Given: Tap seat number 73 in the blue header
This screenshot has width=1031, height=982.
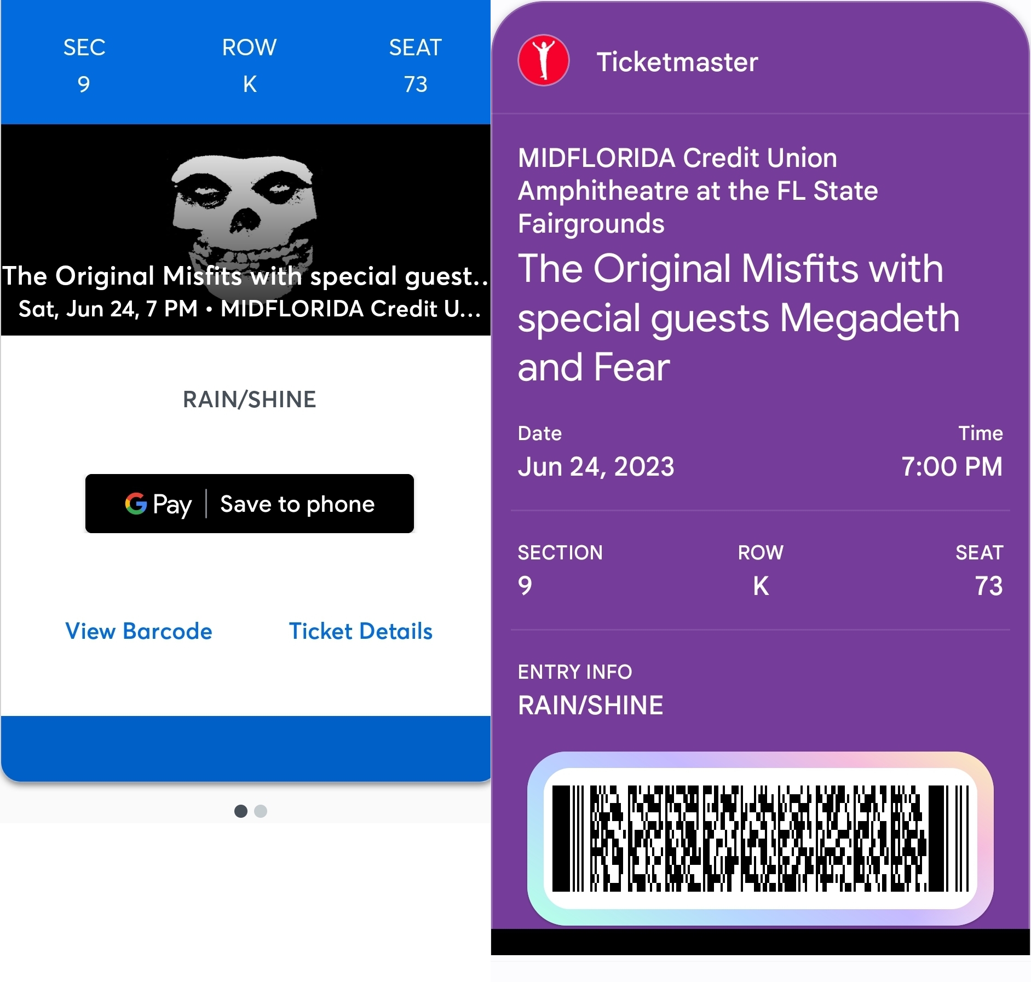Looking at the screenshot, I should [415, 84].
